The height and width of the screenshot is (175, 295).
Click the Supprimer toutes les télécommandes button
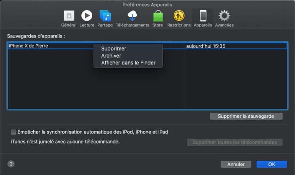[235, 142]
